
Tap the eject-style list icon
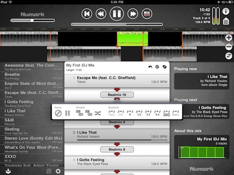[x=226, y=21]
